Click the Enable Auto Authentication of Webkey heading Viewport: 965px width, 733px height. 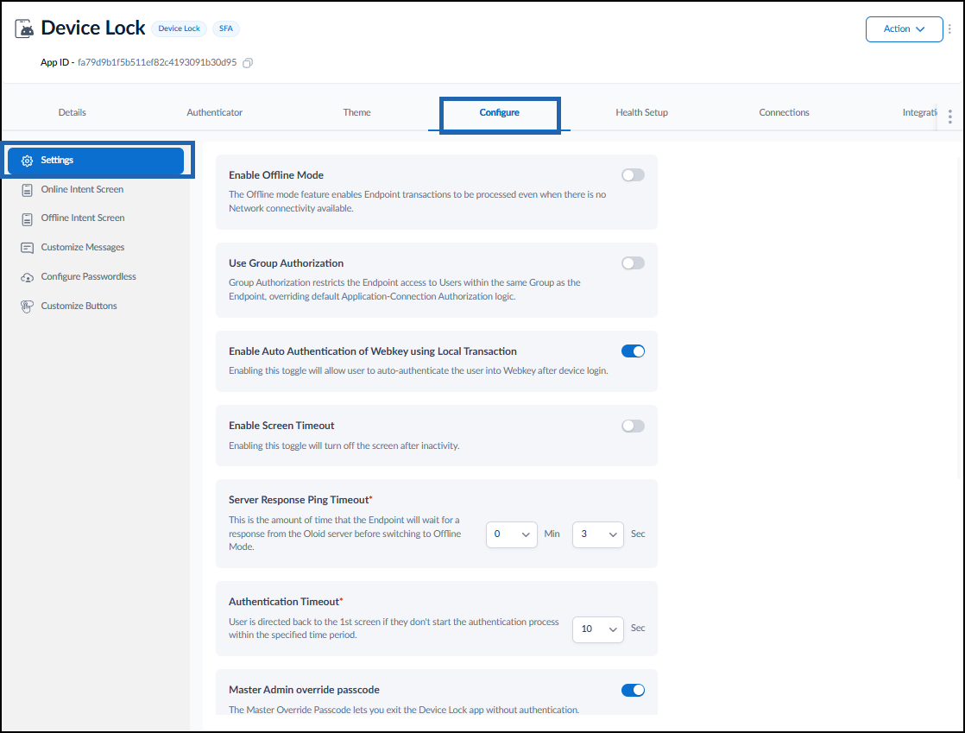point(373,351)
